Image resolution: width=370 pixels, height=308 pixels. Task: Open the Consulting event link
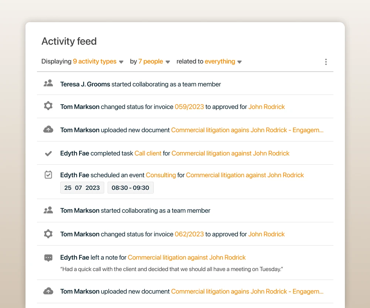pos(161,175)
